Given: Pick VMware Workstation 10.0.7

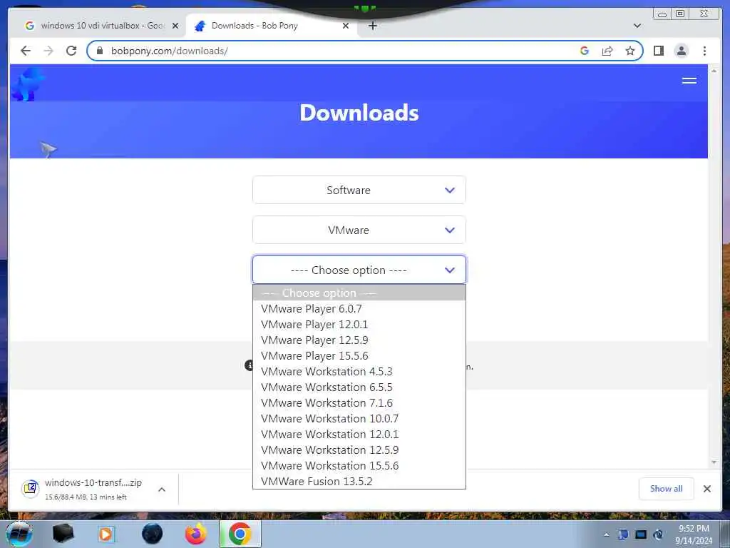Looking at the screenshot, I should 359,418.
